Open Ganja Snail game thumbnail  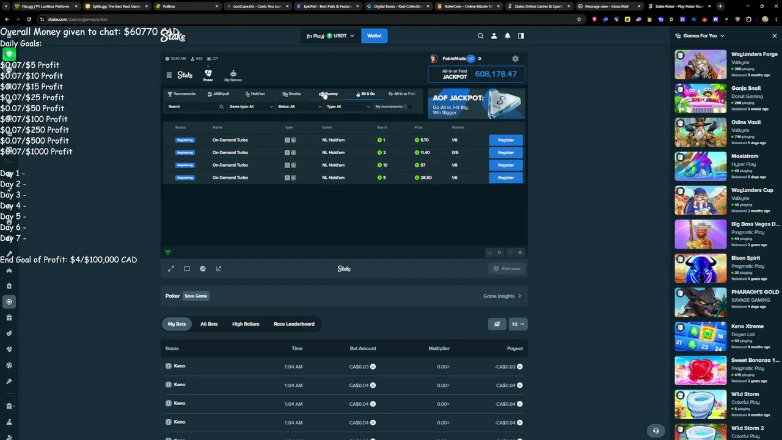(x=700, y=99)
